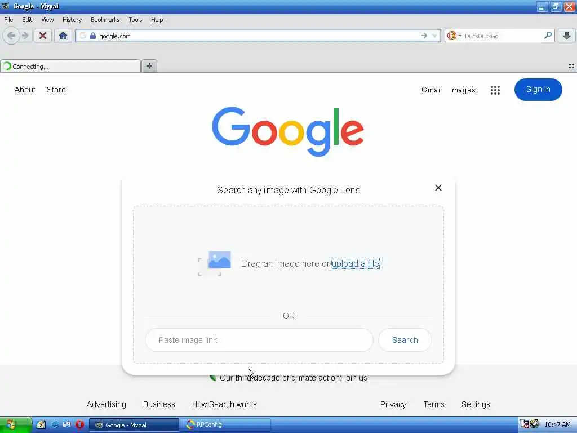Viewport: 577px width, 433px height.
Task: Click the google.com address bar
Action: (x=258, y=36)
